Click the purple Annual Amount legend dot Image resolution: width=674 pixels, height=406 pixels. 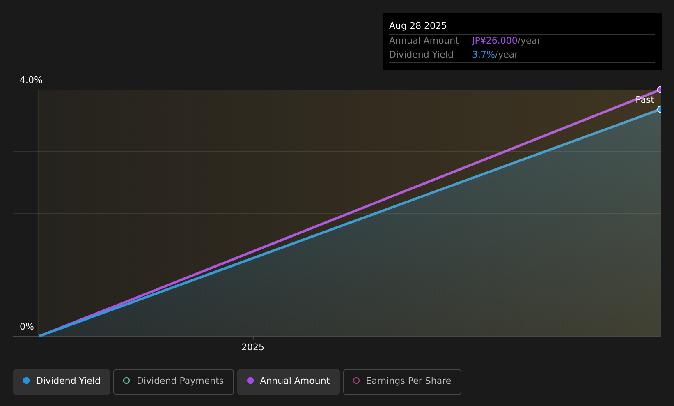pos(250,381)
